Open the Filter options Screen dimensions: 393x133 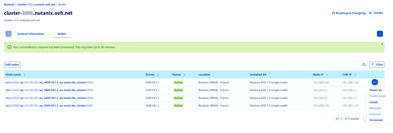click(x=377, y=65)
